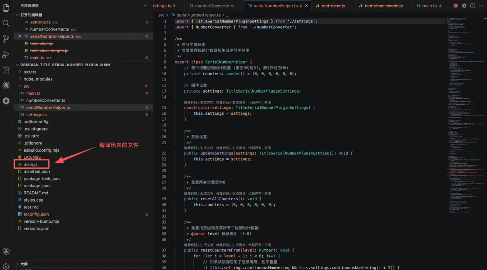This screenshot has width=487, height=270.
Task: Click 解释代码 above the constructor
Action: [x=190, y=102]
